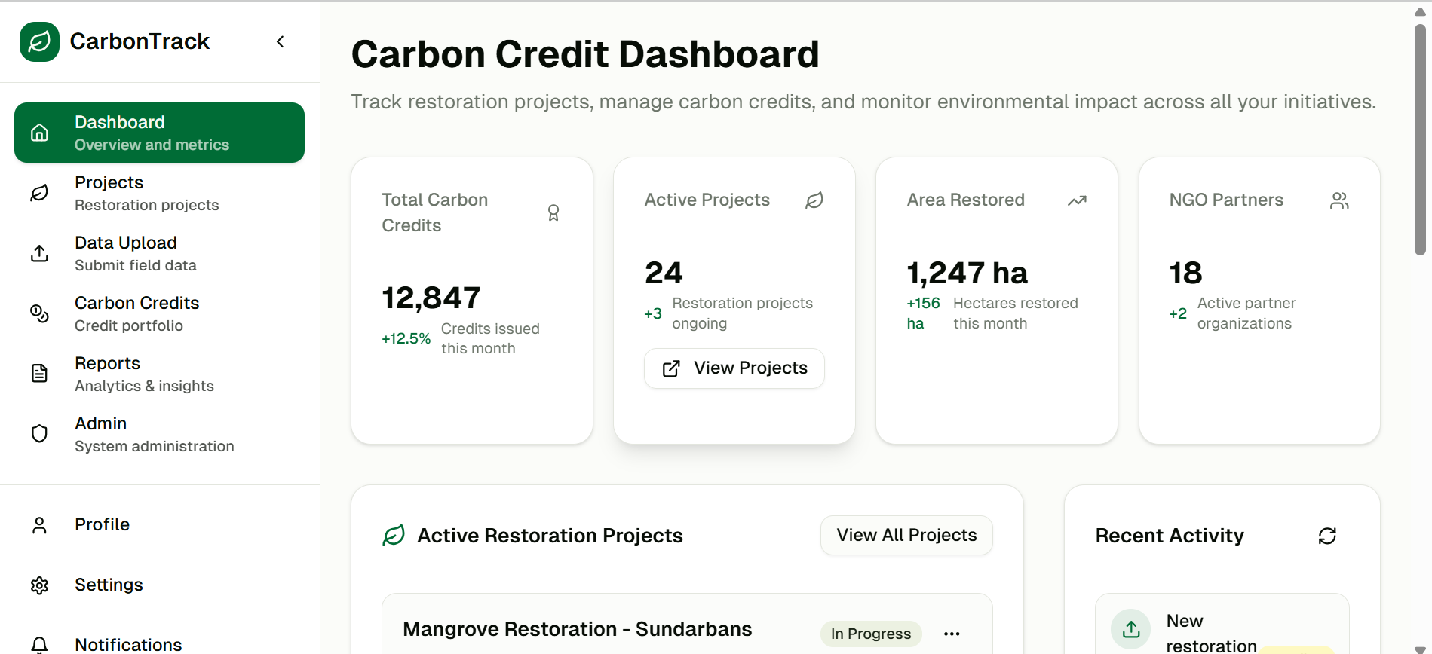Click the Notifications bell icon

(x=39, y=644)
